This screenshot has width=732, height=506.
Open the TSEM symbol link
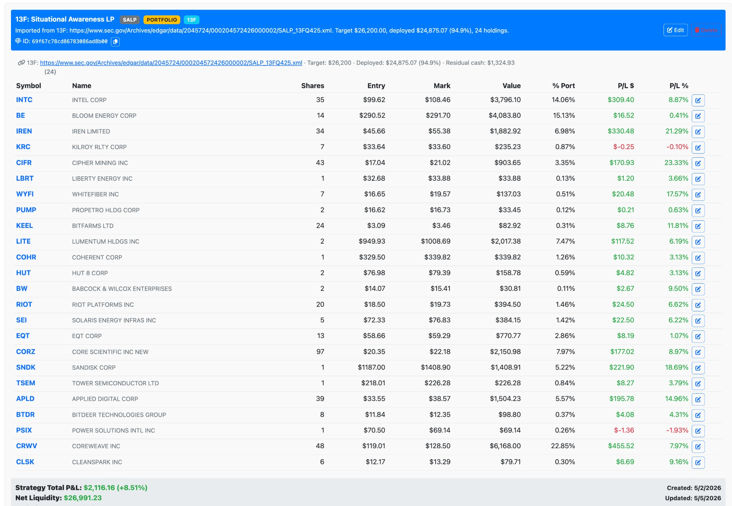26,383
